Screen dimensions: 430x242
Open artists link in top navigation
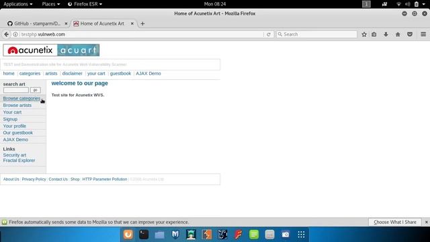click(51, 73)
